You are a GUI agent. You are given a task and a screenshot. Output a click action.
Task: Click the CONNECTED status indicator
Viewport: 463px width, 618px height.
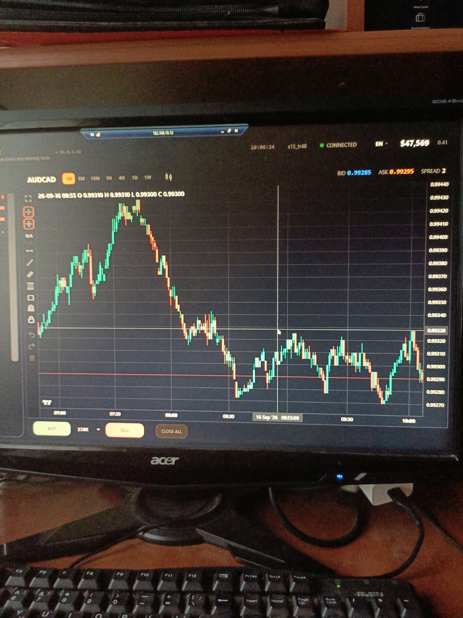point(338,145)
